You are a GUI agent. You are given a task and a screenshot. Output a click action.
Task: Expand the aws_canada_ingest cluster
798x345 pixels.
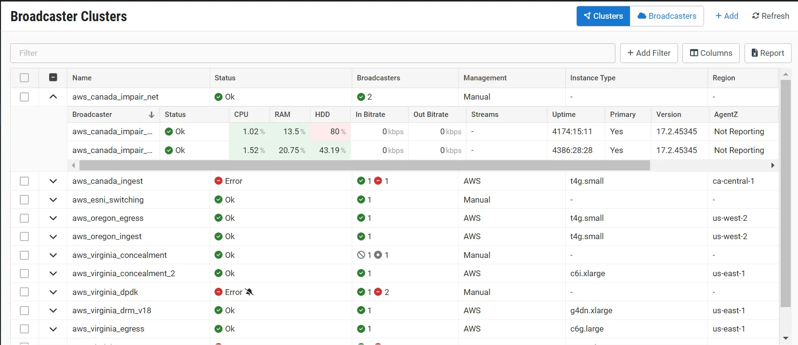click(53, 181)
